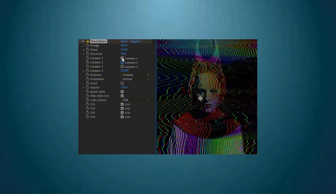The width and height of the screenshot is (336, 194).
Task: Click the Register link
Action: coord(135,41)
